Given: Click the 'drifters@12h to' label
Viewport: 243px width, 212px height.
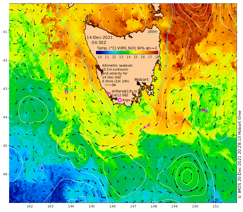Looking at the screenshot, I should [x=125, y=91].
